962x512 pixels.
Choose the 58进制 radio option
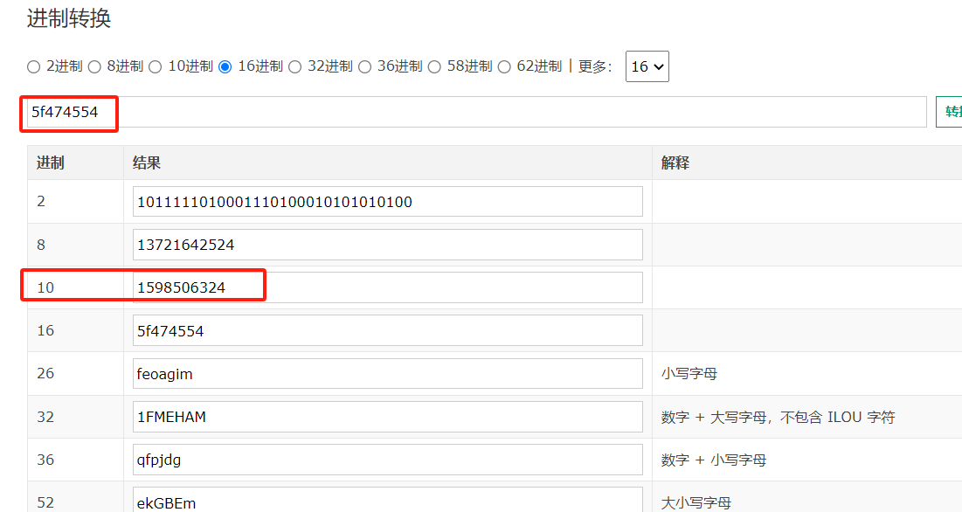[x=435, y=66]
